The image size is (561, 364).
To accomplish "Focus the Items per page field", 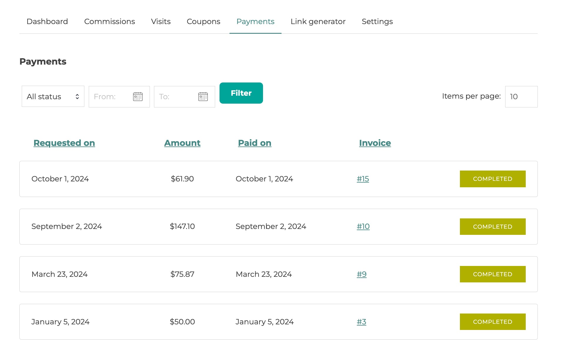I will coord(521,97).
